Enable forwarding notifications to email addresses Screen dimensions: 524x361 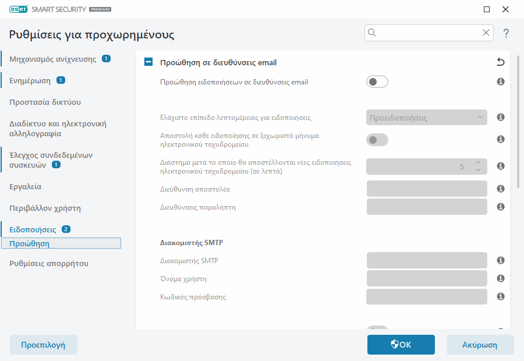(377, 82)
